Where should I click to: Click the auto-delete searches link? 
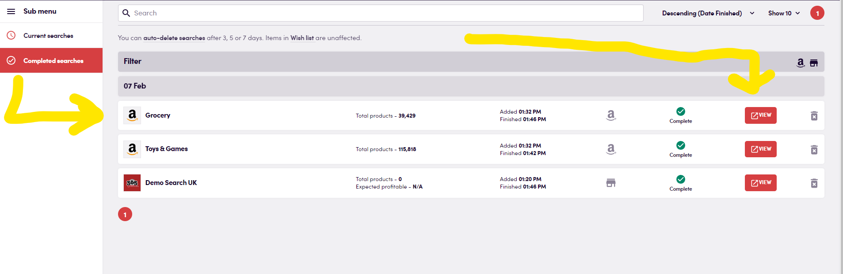pos(174,38)
